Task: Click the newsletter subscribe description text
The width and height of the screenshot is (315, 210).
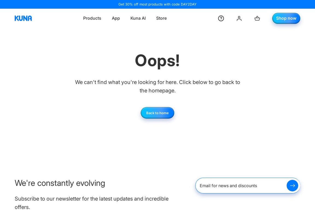Action: [92, 203]
